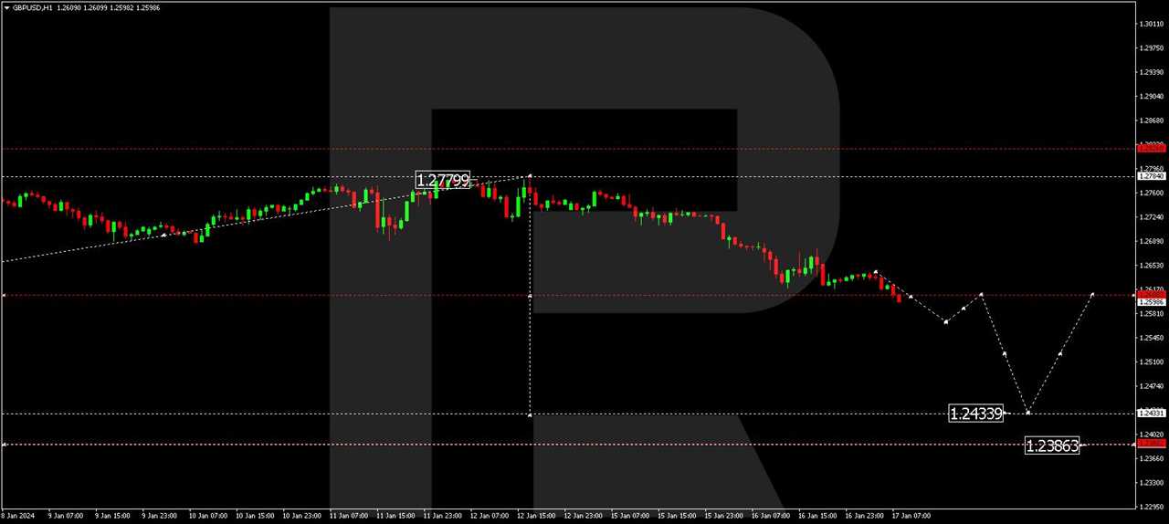Click the 8 Jan 2024 time axis label

[x=17, y=516]
